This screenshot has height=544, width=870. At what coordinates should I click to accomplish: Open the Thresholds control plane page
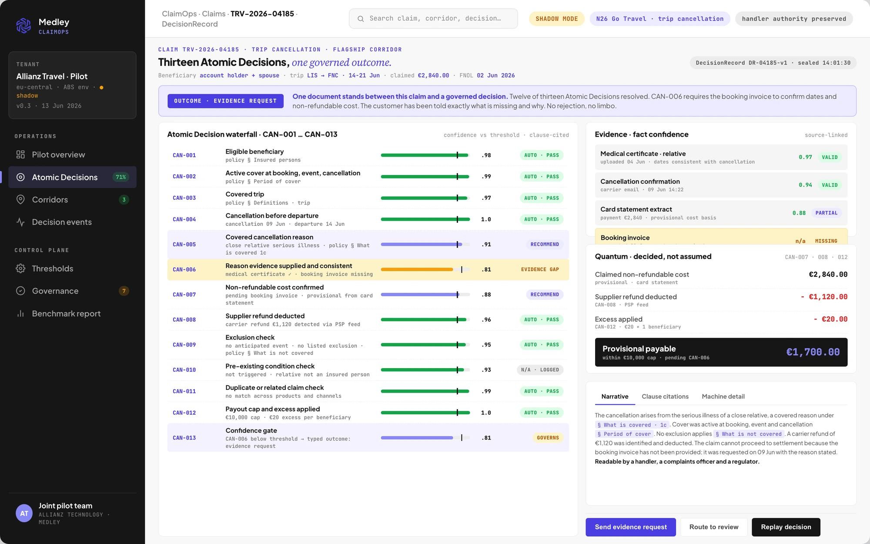[x=72, y=269]
